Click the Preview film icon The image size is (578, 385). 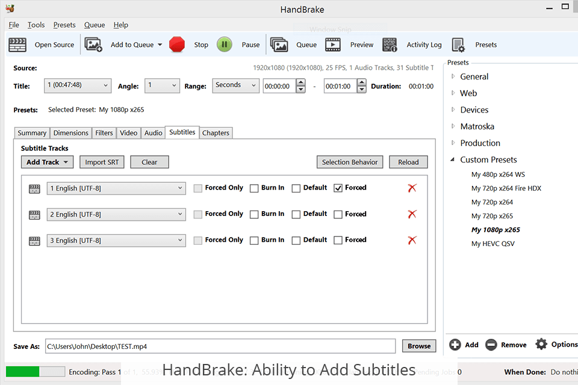click(x=333, y=45)
